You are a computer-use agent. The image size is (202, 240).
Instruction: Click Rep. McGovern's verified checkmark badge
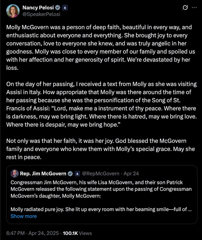click(70, 174)
